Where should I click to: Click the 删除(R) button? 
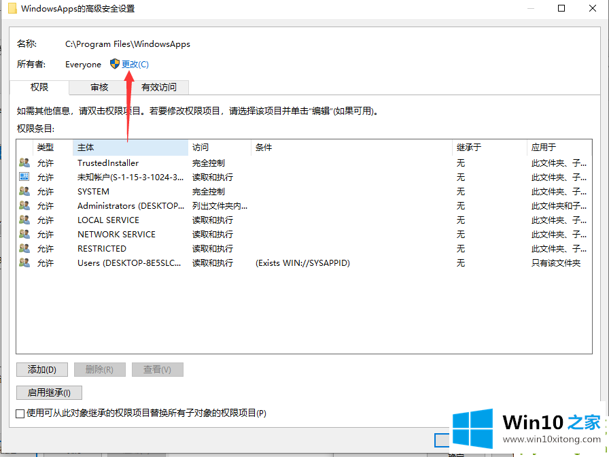pos(99,369)
